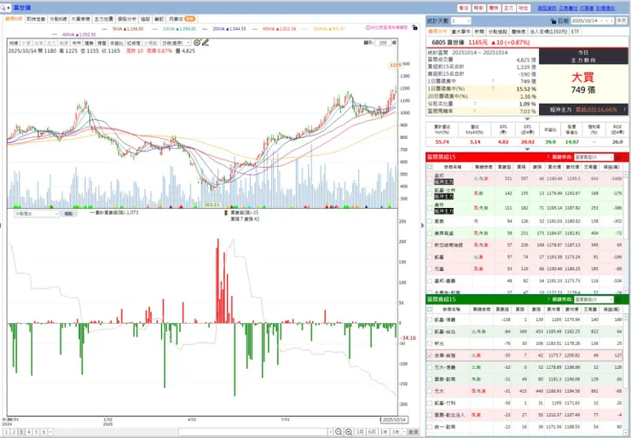This screenshot has width=631, height=438.
Task: Open the dropdown arrow beside 3年
Action: point(404,432)
